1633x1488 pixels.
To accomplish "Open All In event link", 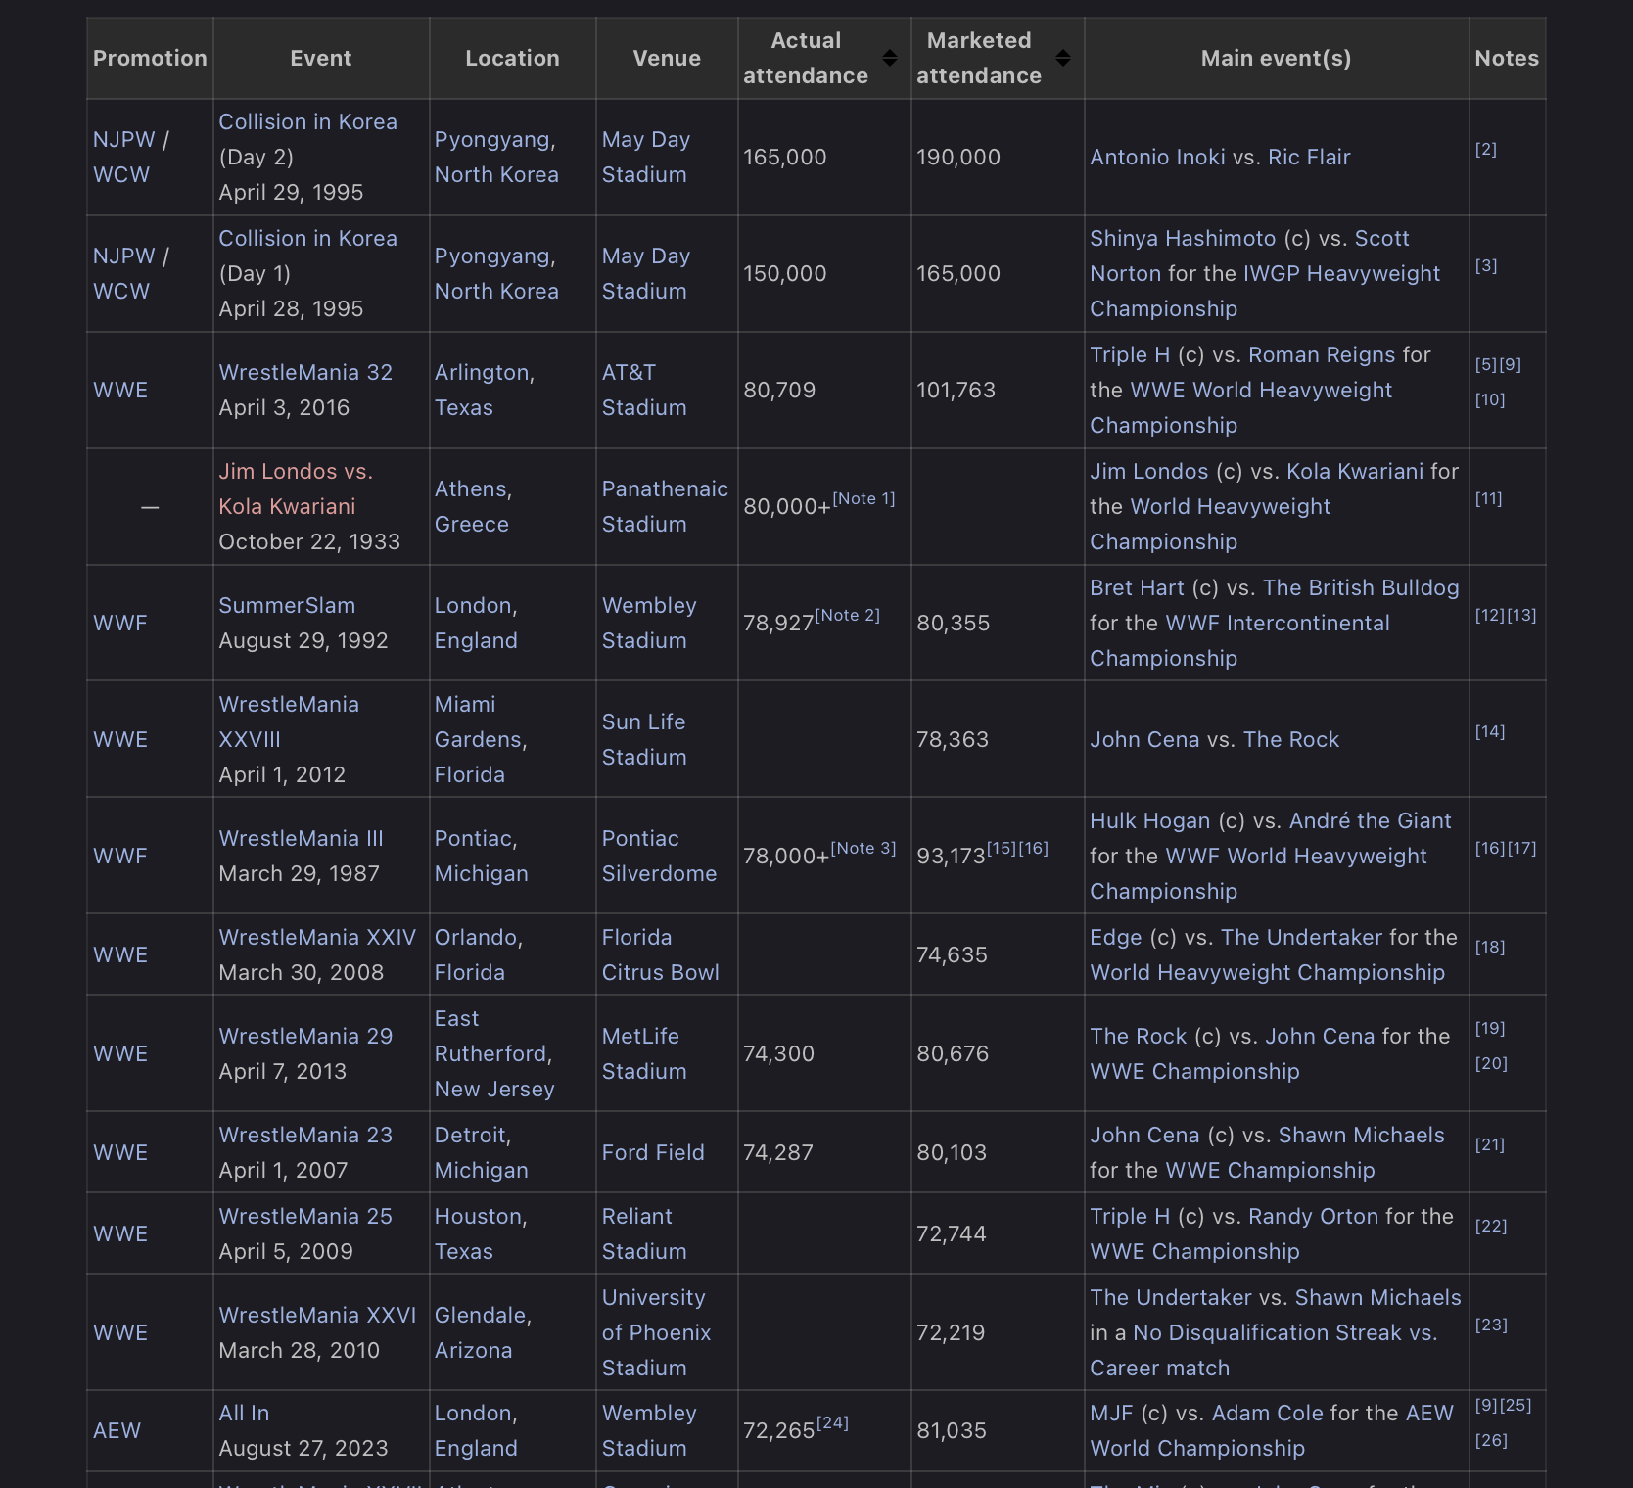I will 244,1414.
